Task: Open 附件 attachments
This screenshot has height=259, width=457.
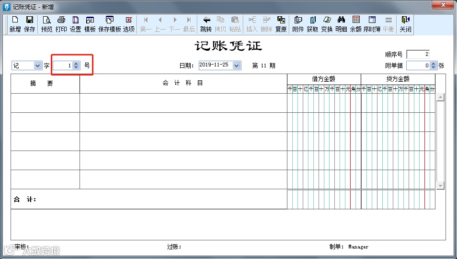Action: click(298, 24)
